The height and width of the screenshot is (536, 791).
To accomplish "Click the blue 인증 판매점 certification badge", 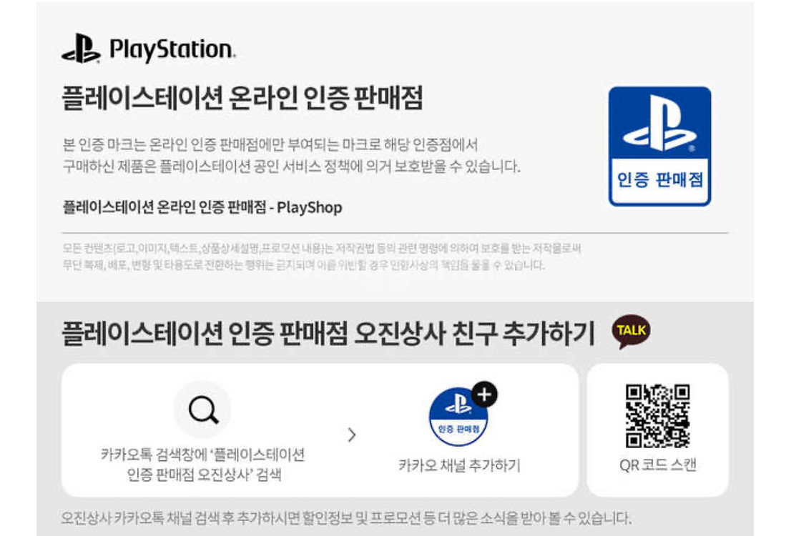I will (660, 147).
